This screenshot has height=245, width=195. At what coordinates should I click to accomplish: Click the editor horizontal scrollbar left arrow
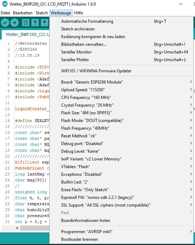[17, 228]
